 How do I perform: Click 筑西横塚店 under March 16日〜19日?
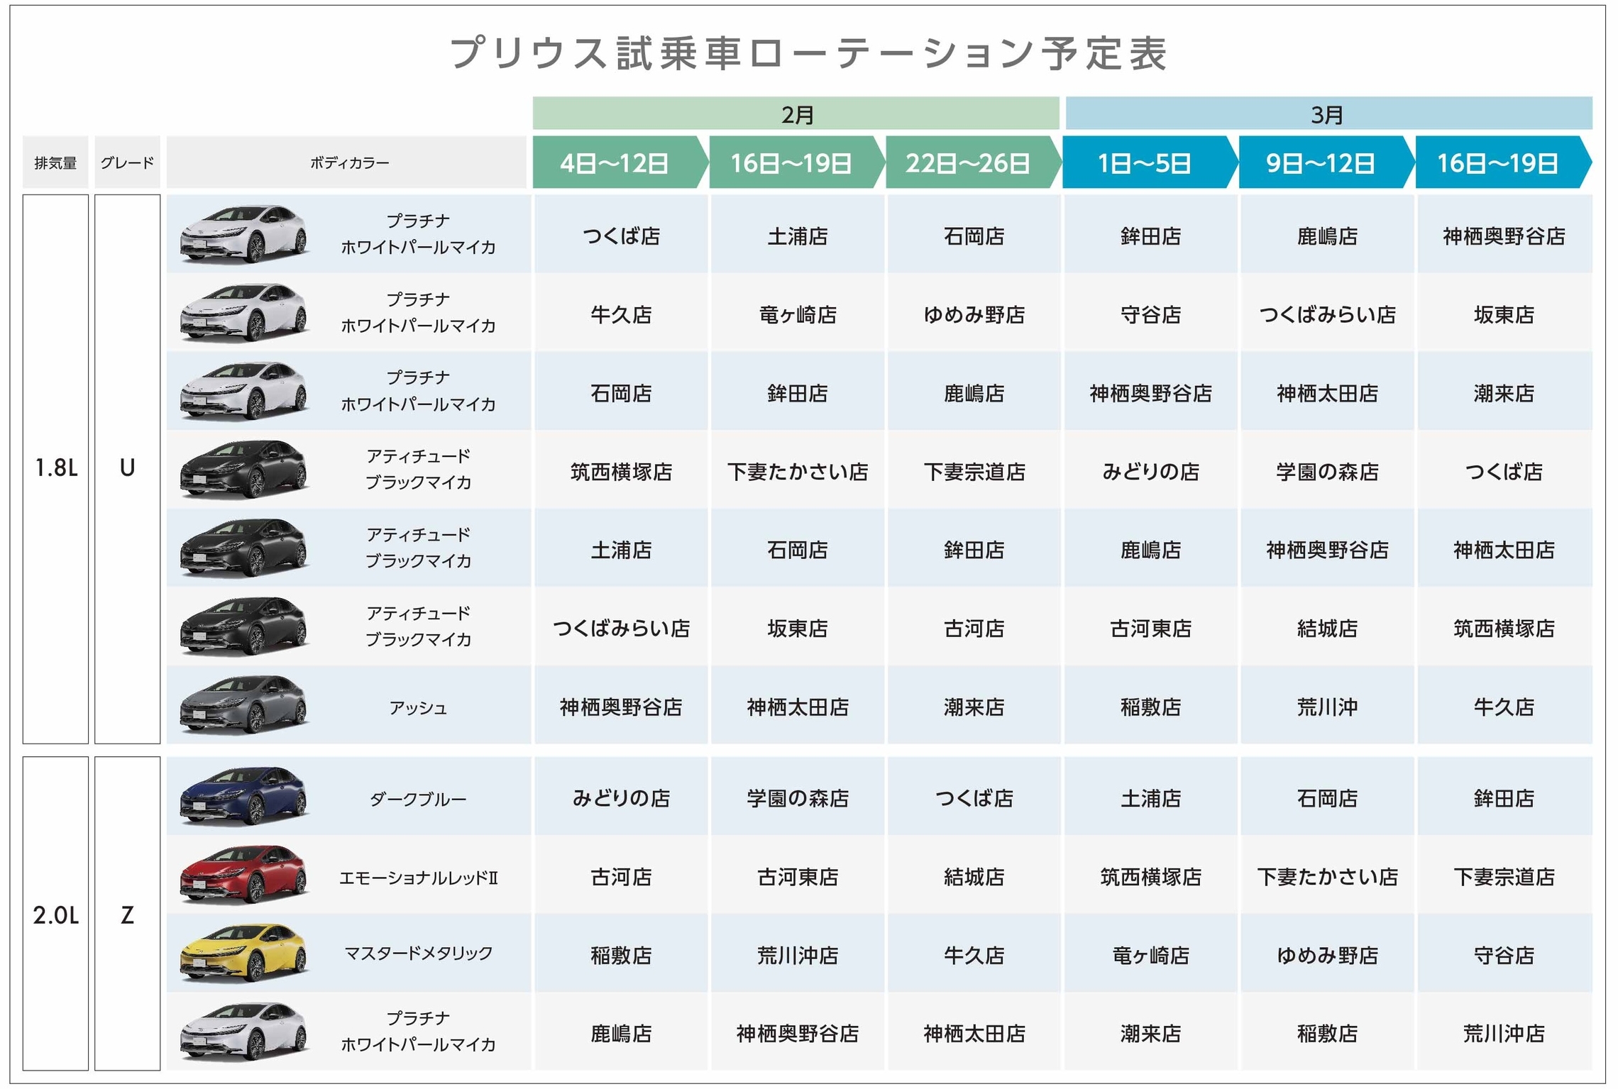tap(1504, 629)
